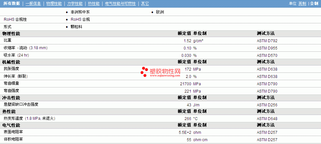
Task: Click ASTM D790 in 弯曲强度 row
Action: (x=267, y=91)
